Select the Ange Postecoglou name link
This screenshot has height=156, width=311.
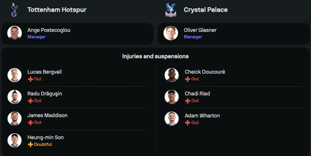(49, 30)
